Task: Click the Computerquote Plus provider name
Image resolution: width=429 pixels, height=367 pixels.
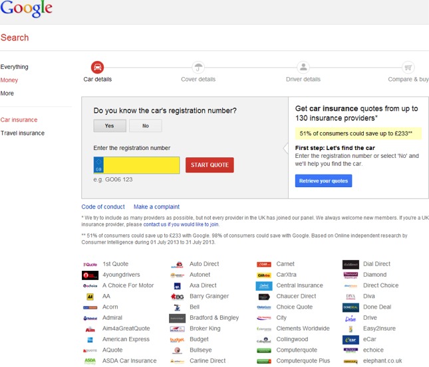Action: tap(303, 361)
